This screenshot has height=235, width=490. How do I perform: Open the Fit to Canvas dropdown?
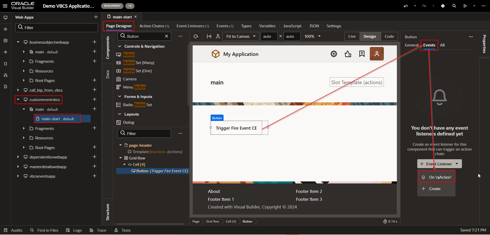click(241, 36)
